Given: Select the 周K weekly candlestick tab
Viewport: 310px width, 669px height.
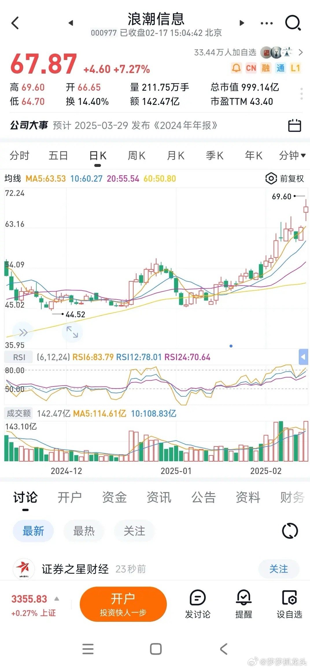Looking at the screenshot, I should pyautogui.click(x=136, y=156).
